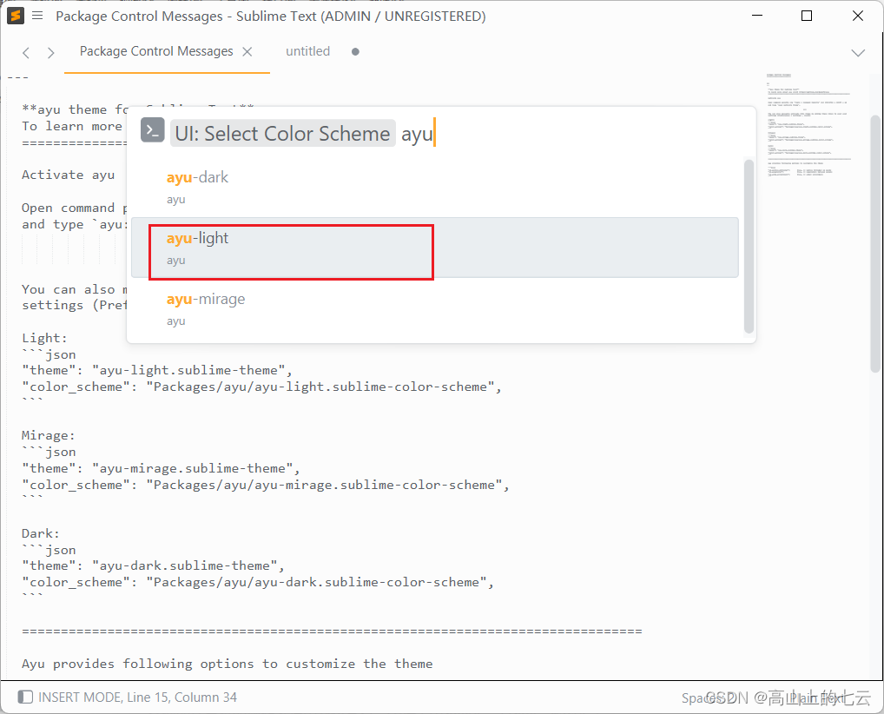
Task: Open the hamburger menu in title bar
Action: pyautogui.click(x=37, y=16)
